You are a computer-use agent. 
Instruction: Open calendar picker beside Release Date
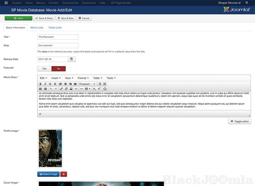72,59
